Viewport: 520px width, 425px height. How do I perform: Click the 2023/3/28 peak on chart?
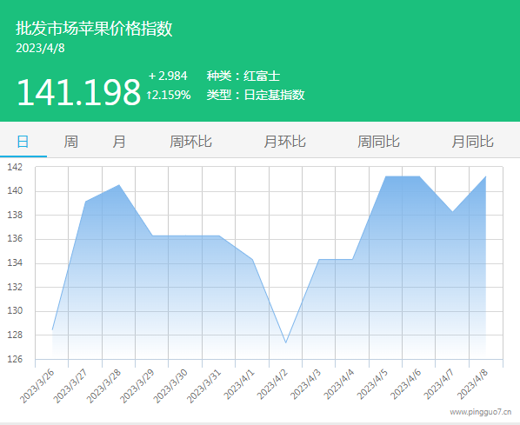pyautogui.click(x=119, y=185)
